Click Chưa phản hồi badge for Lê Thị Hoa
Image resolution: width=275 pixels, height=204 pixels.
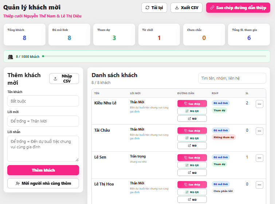click(223, 191)
